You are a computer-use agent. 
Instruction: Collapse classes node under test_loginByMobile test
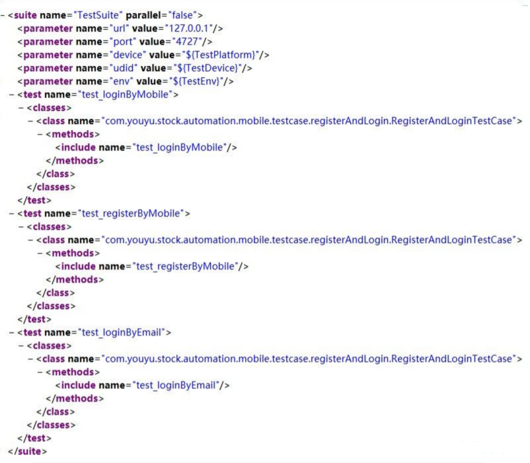21,108
